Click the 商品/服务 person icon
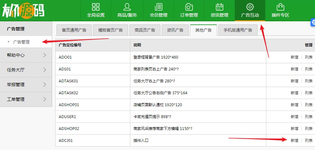The width and height of the screenshot is (315, 150). click(x=127, y=7)
